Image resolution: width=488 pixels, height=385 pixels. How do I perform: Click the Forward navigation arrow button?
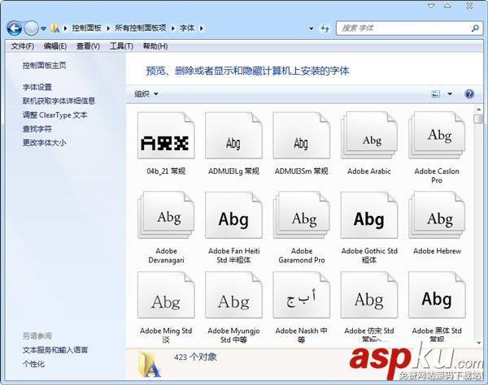(x=31, y=28)
